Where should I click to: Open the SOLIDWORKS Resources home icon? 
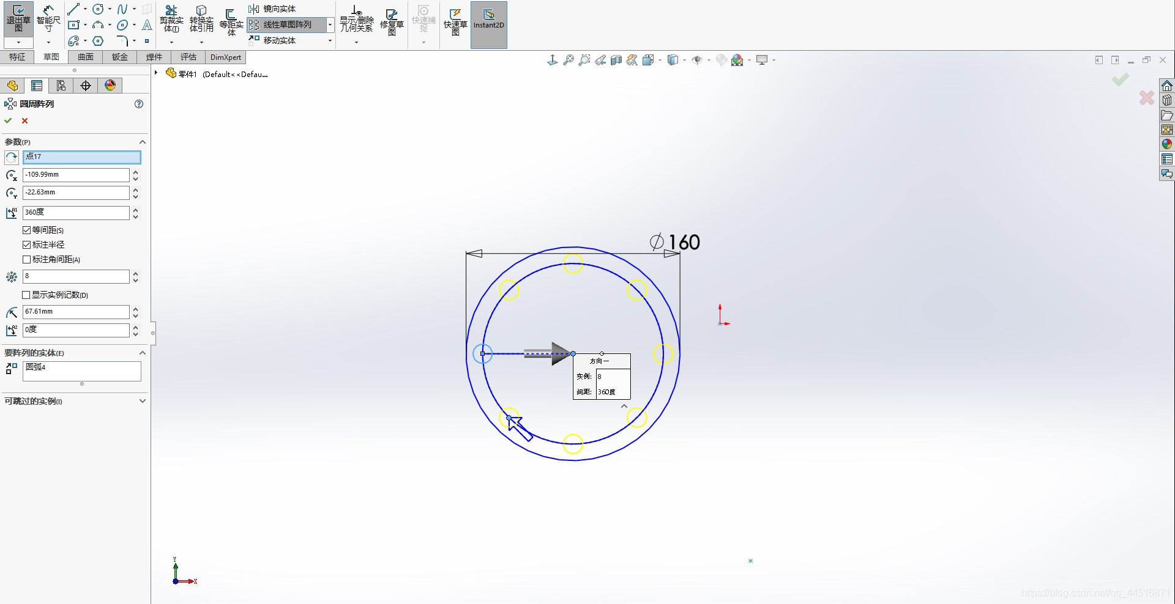tap(1167, 86)
